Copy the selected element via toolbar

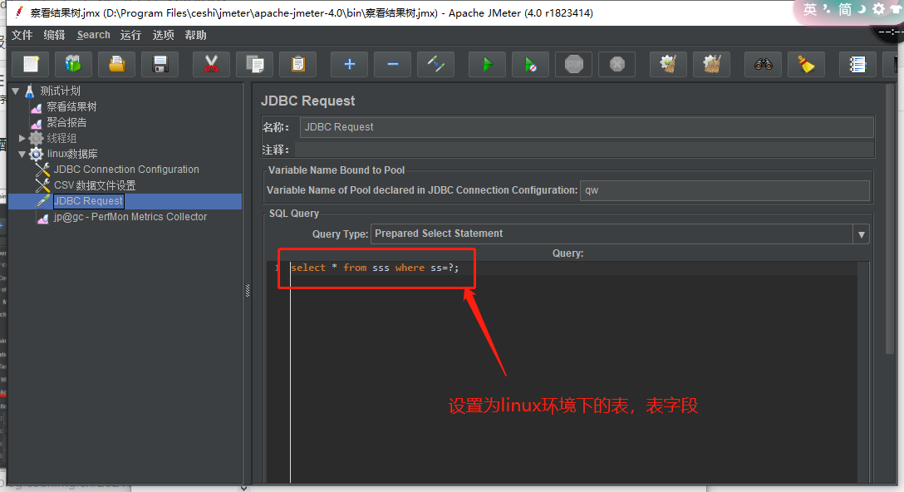coord(255,64)
